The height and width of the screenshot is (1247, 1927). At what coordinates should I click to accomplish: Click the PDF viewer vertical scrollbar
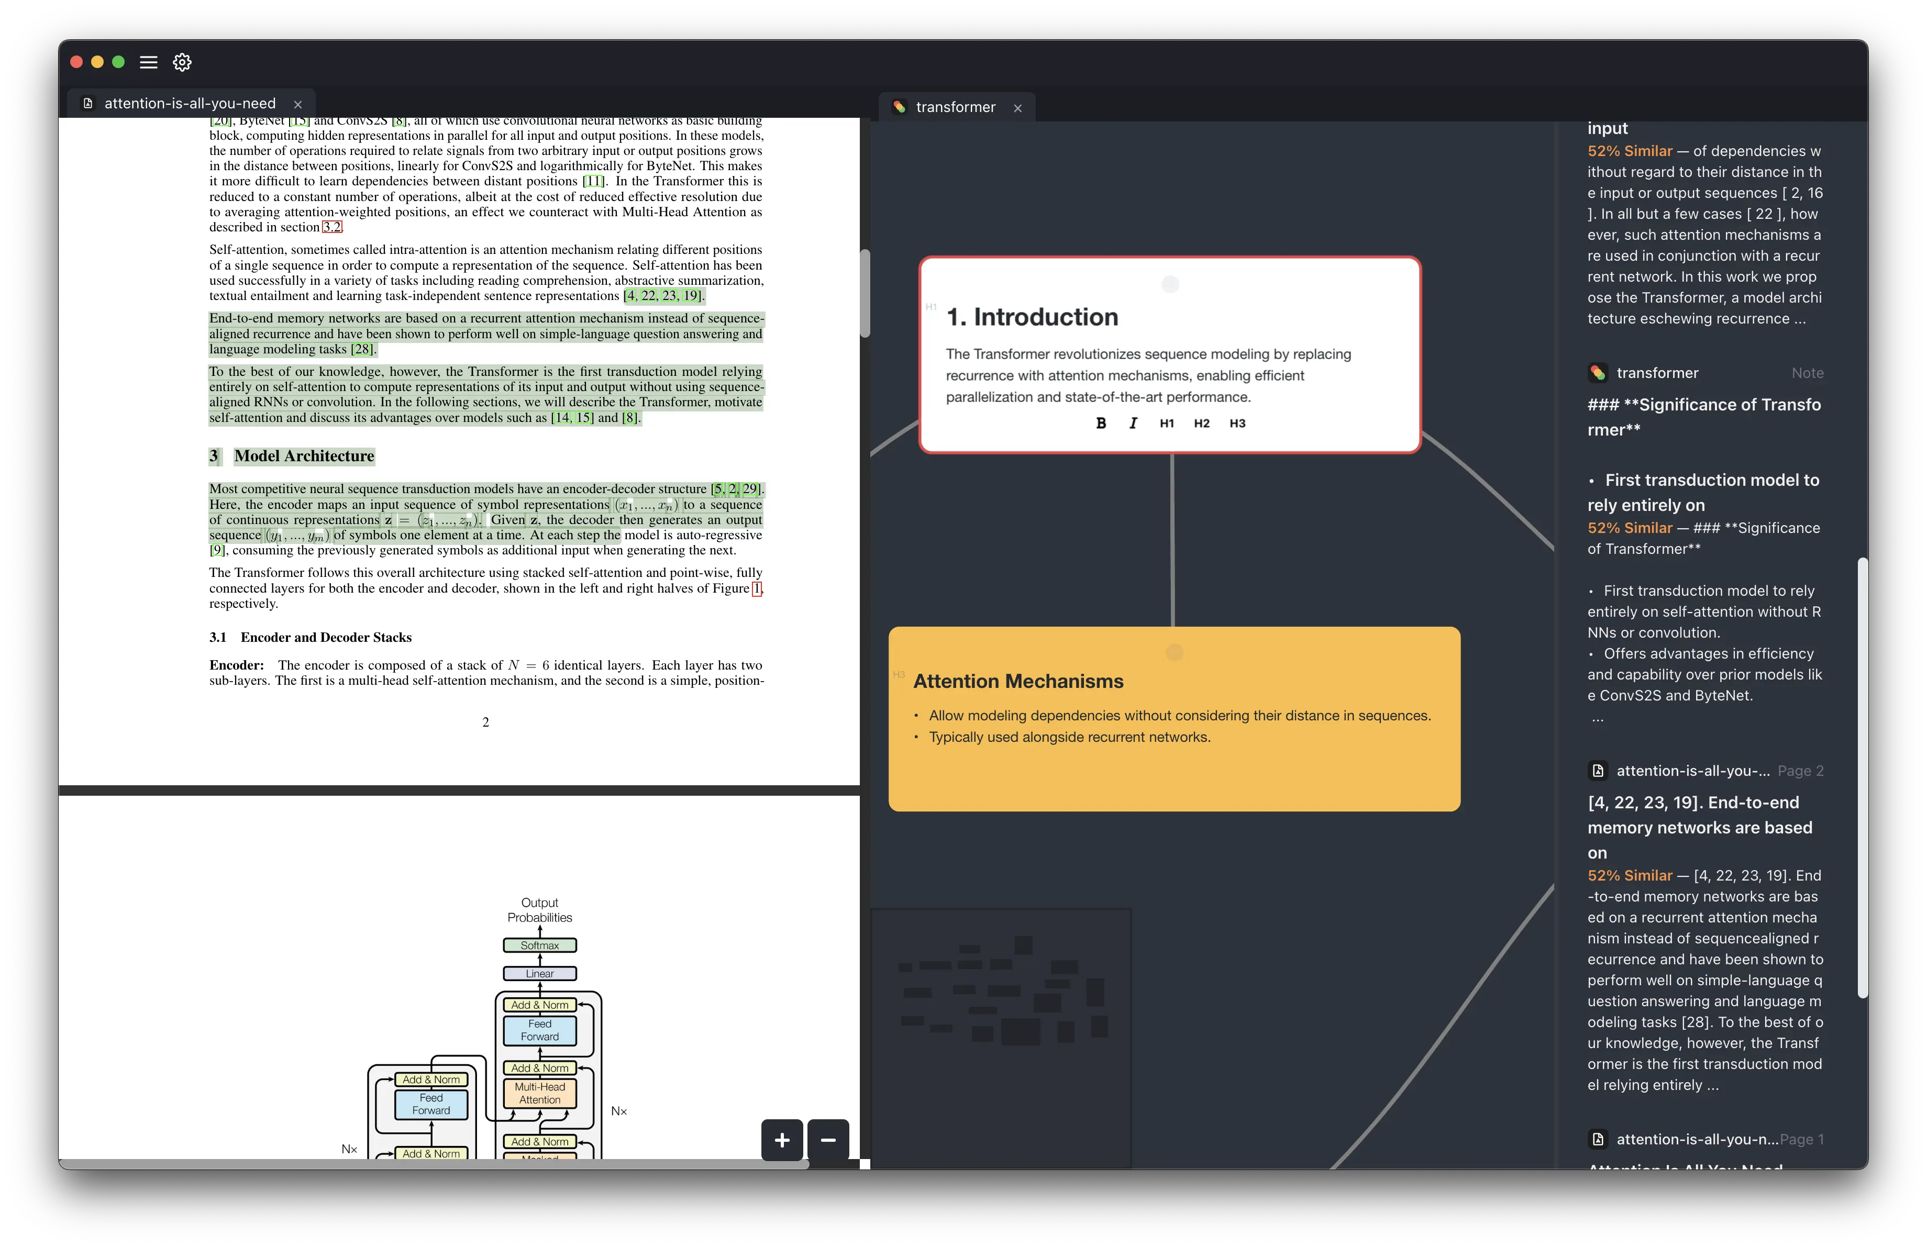[x=865, y=294]
